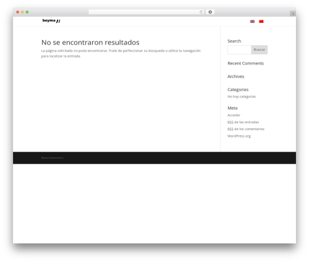Viewport: 309px width, 262px height.
Task: Reload page via browser refresh icon
Action: coord(201,12)
